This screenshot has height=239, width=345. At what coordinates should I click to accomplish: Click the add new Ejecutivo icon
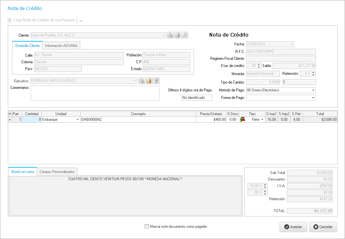(142, 81)
